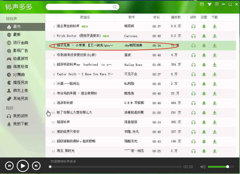Set Witch Doctor as ringtone via bell
Viewport: 240px width, 174px height.
point(204,36)
